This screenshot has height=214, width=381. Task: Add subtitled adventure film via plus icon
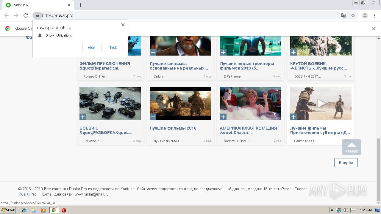click(x=293, y=117)
